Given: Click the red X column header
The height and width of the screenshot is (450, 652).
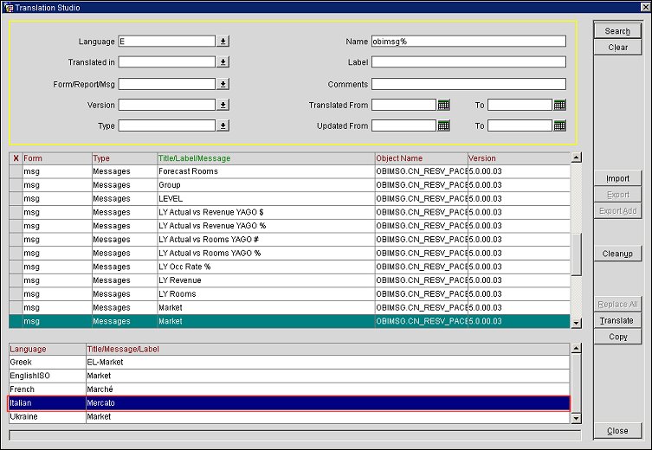Looking at the screenshot, I should coord(16,158).
